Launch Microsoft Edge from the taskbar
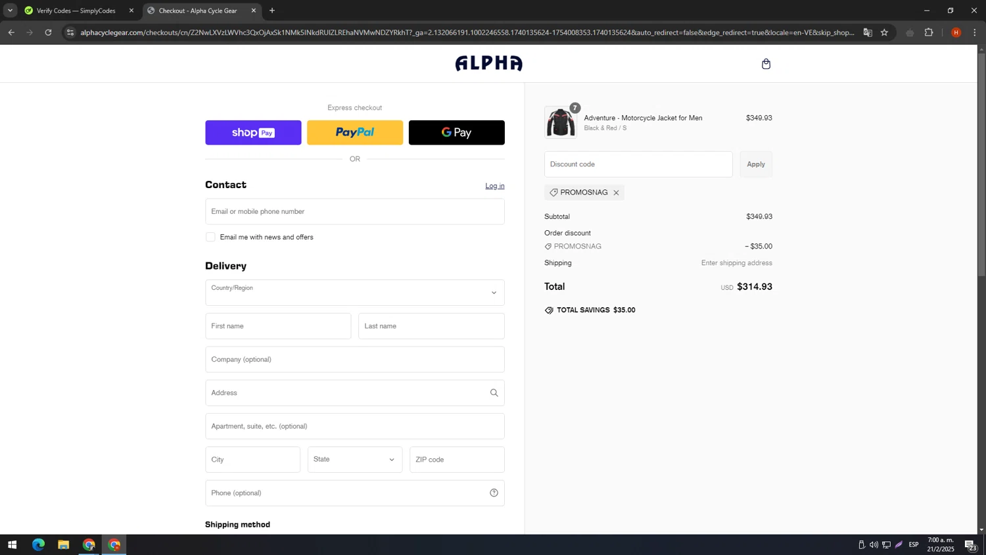Screen dimensions: 986x555 [x=38, y=545]
